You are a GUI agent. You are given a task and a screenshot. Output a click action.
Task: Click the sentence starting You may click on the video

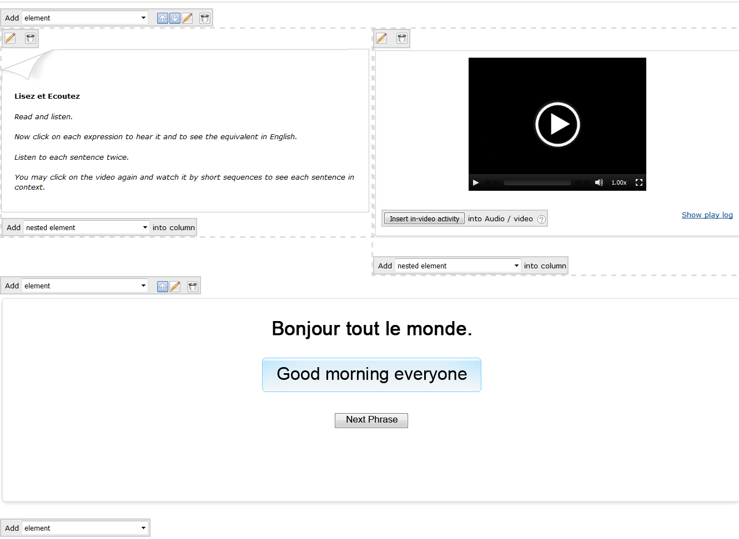pos(184,182)
